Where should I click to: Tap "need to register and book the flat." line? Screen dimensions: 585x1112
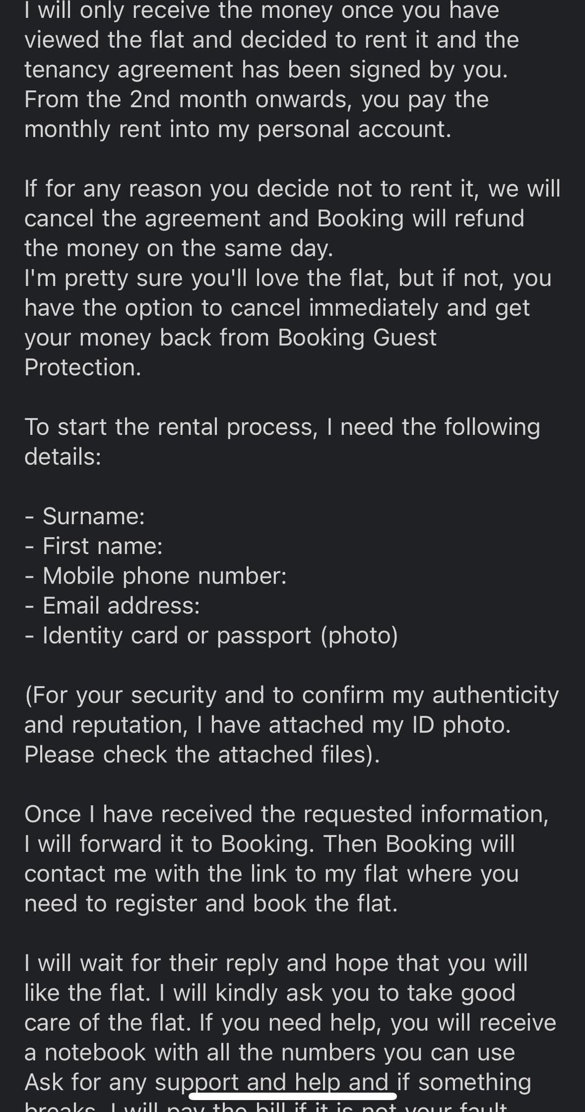pos(211,904)
